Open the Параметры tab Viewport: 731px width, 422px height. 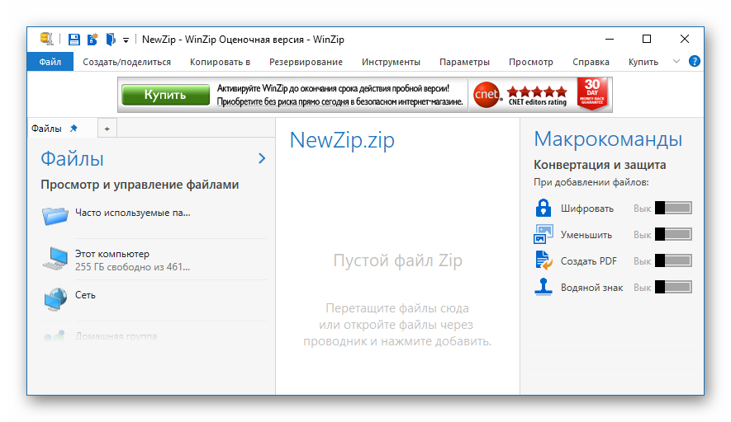(x=464, y=62)
